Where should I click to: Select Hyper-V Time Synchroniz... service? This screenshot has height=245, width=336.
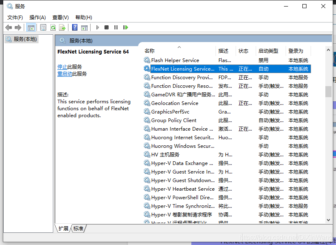[x=227, y=206]
